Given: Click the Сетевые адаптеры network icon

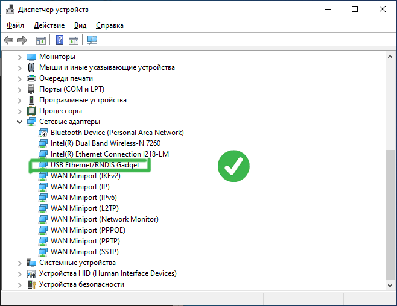Looking at the screenshot, I should tap(31, 122).
